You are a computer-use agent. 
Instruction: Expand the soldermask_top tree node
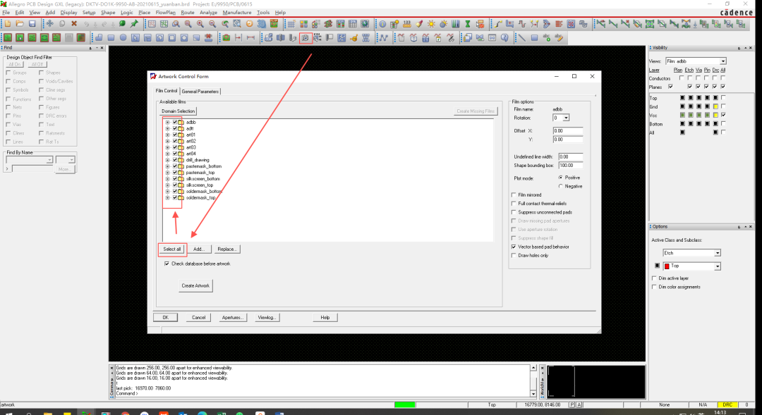point(168,197)
